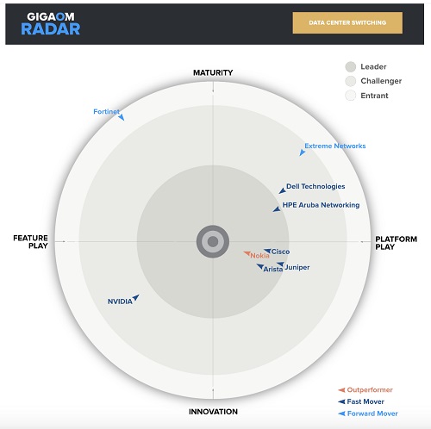Click the Dell Technologies vendor label
431x429 pixels.
pyautogui.click(x=315, y=186)
